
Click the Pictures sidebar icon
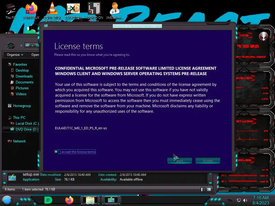click(x=12, y=88)
